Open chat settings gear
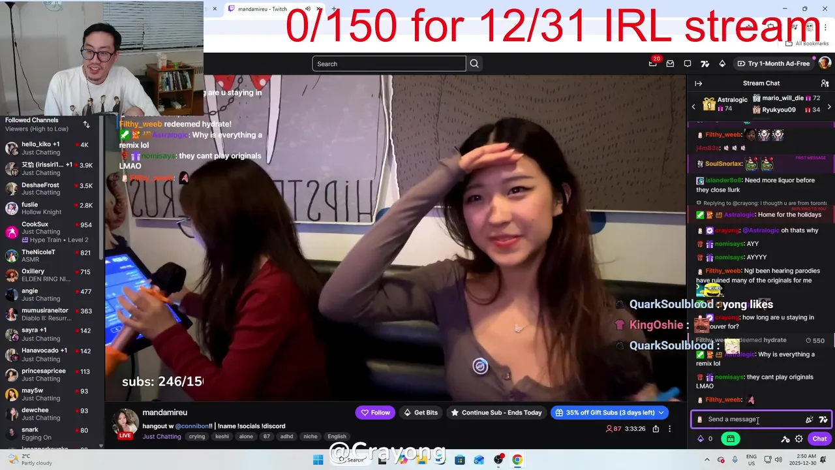The image size is (835, 470). [x=798, y=439]
